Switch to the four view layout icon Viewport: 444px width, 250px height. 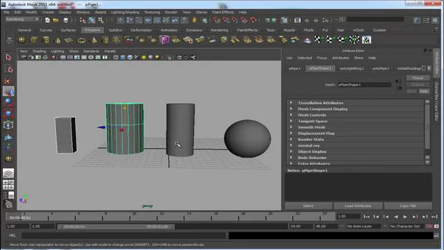coord(8,185)
